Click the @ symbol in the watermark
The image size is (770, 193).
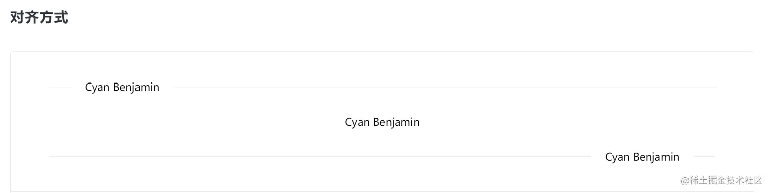point(685,180)
